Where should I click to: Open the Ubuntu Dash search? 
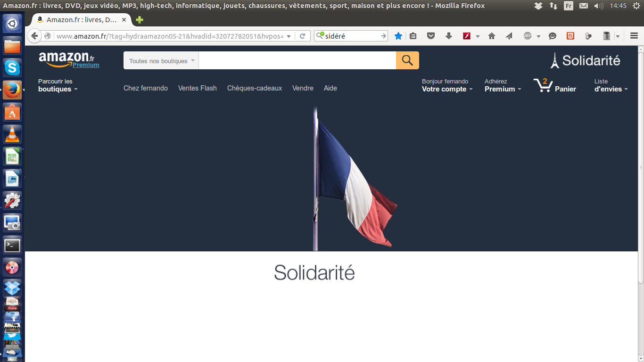[x=12, y=23]
